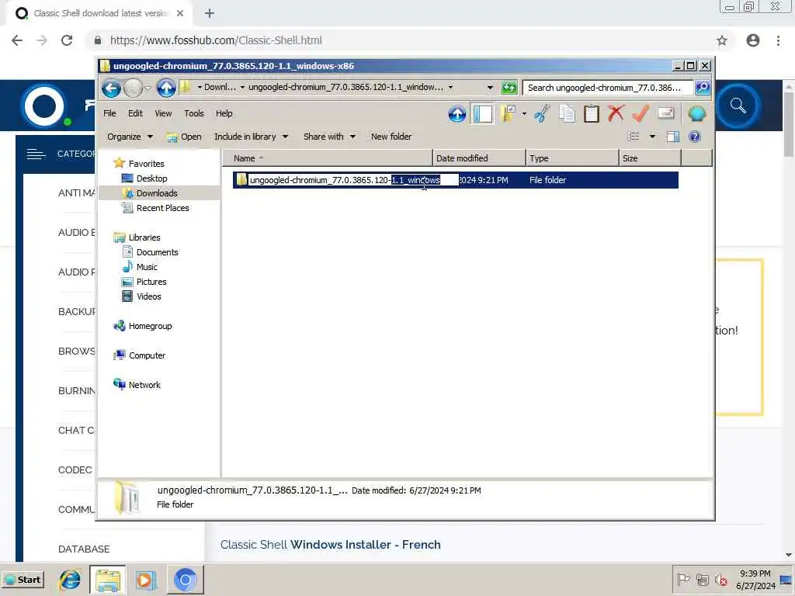
Task: Expand the folder options toolbar arrow
Action: (x=524, y=113)
